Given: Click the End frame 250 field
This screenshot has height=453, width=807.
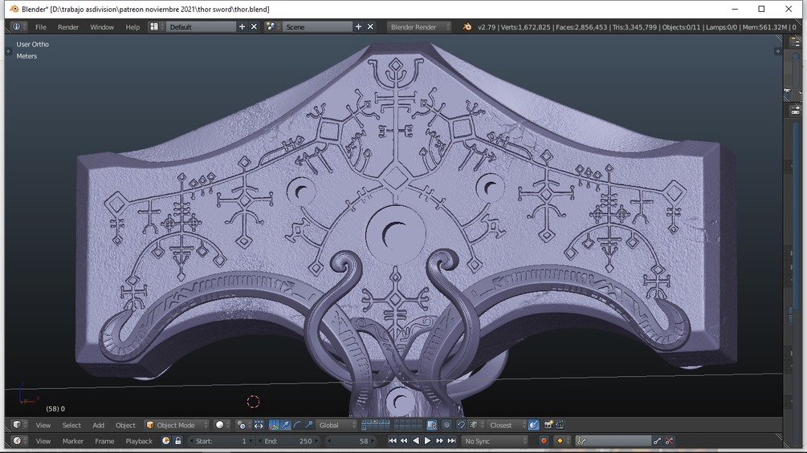Looking at the screenshot, I should (289, 441).
